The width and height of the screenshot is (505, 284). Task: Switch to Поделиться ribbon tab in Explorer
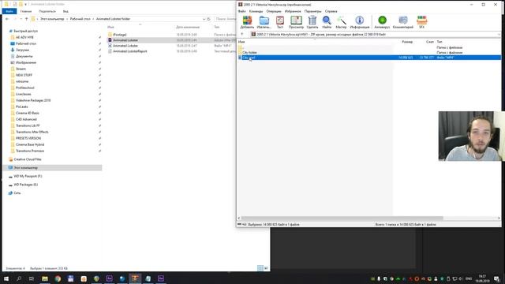(47, 11)
